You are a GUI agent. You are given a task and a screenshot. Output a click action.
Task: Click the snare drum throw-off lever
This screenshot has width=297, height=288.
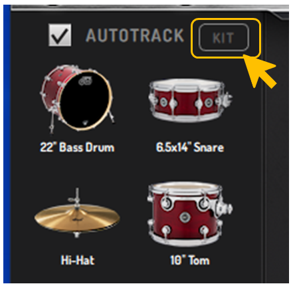coord(225,99)
